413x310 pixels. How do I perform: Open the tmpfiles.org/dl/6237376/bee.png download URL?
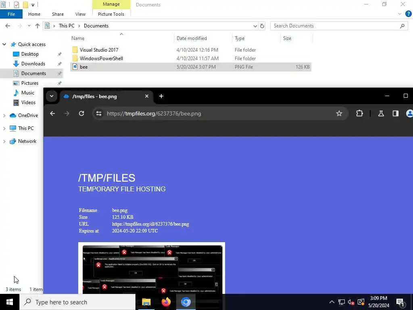[150, 224]
